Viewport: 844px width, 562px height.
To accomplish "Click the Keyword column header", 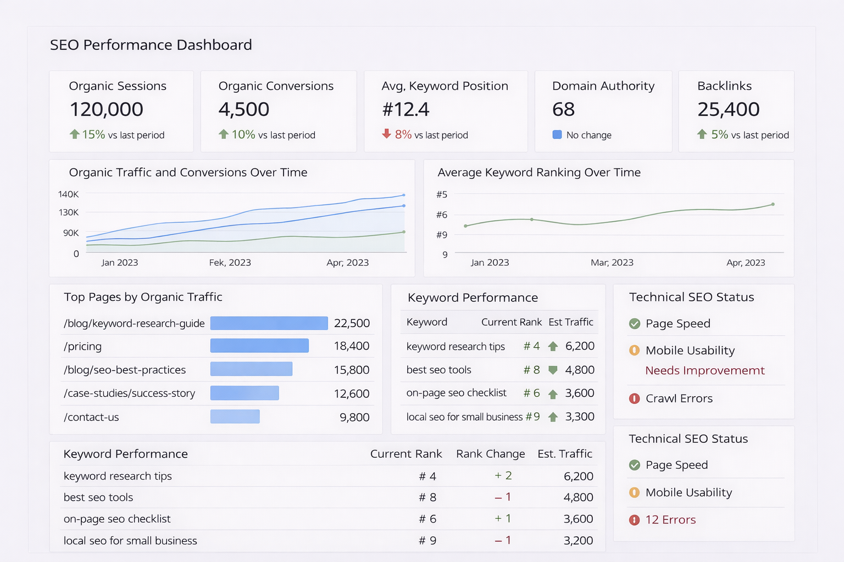I will [x=426, y=322].
